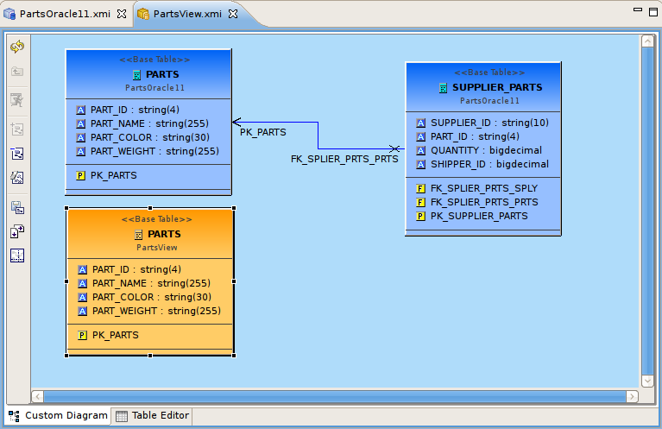Open the Table Editor tab
662x429 pixels.
point(152,416)
